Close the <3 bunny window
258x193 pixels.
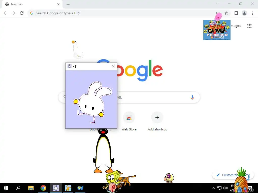[x=113, y=66]
